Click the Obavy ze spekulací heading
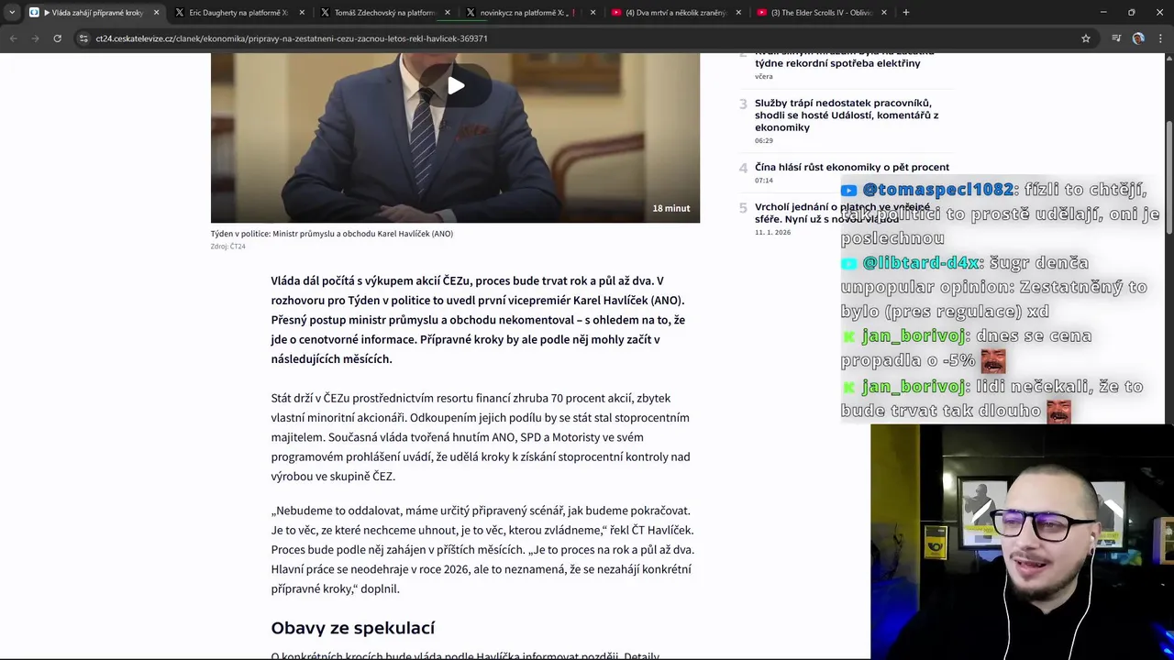The width and height of the screenshot is (1174, 660). point(352,628)
